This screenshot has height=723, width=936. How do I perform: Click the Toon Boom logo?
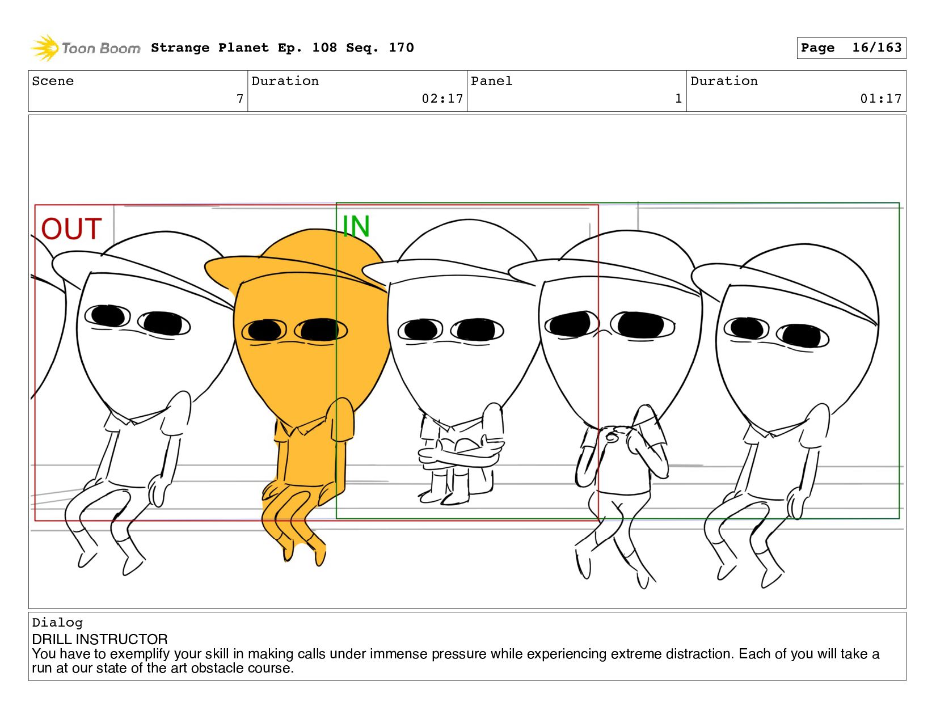(85, 48)
